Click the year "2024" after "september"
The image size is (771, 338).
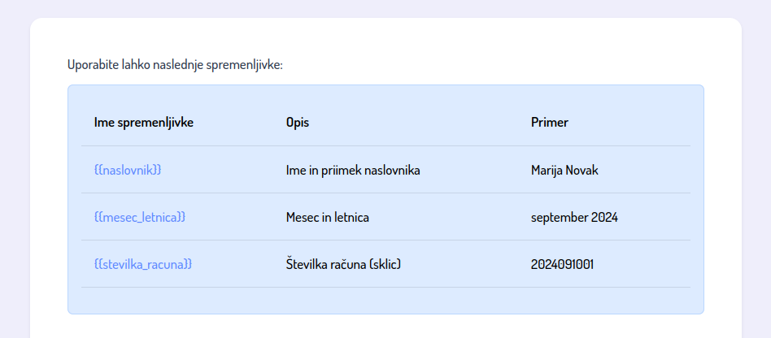[604, 217]
